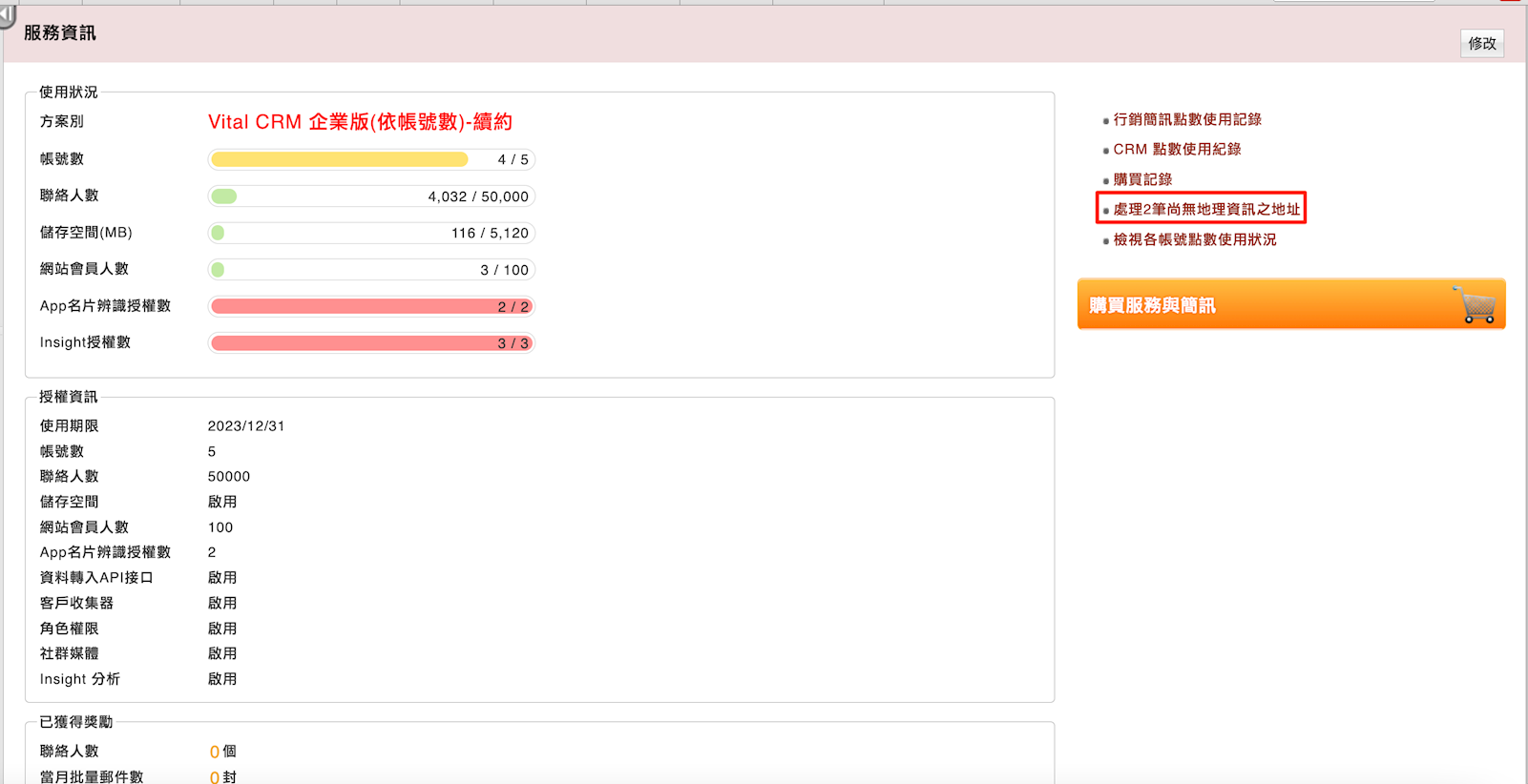Click the 使用期限 date 2023/12/31
Image resolution: width=1528 pixels, height=784 pixels.
click(246, 426)
